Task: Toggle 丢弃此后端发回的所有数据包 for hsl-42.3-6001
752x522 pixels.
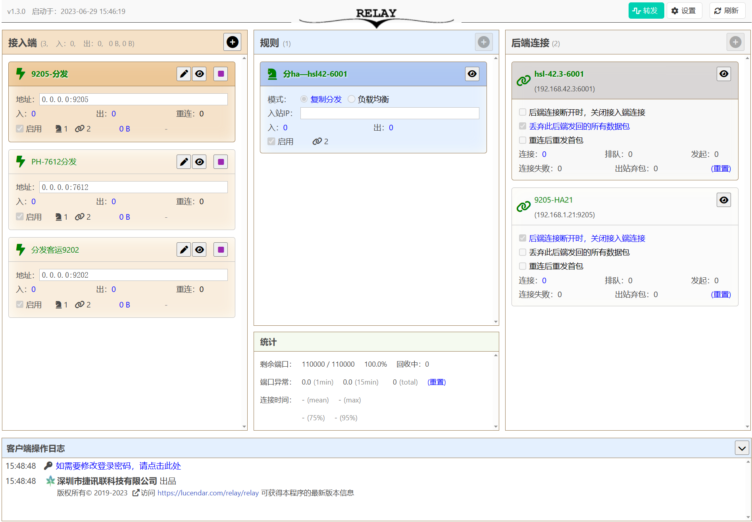Action: point(523,126)
